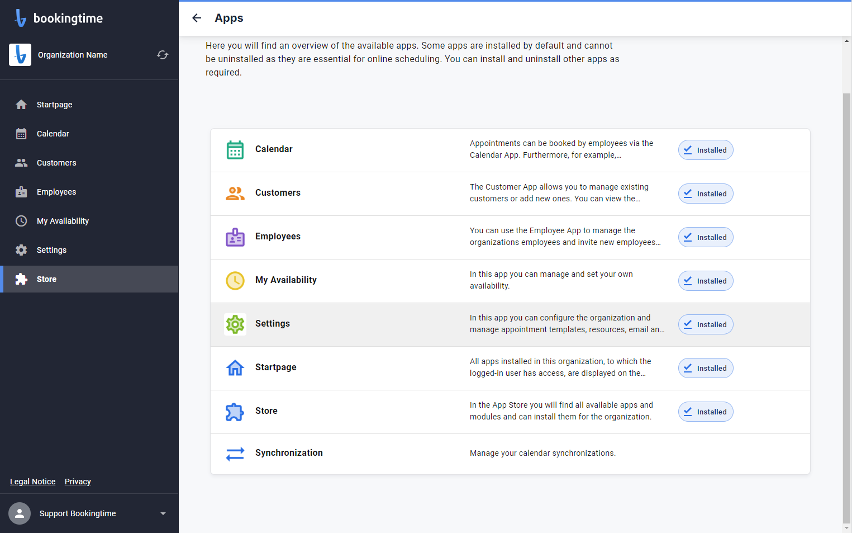This screenshot has height=533, width=852.
Task: Click the scrollbar down arrow
Action: coord(846,528)
